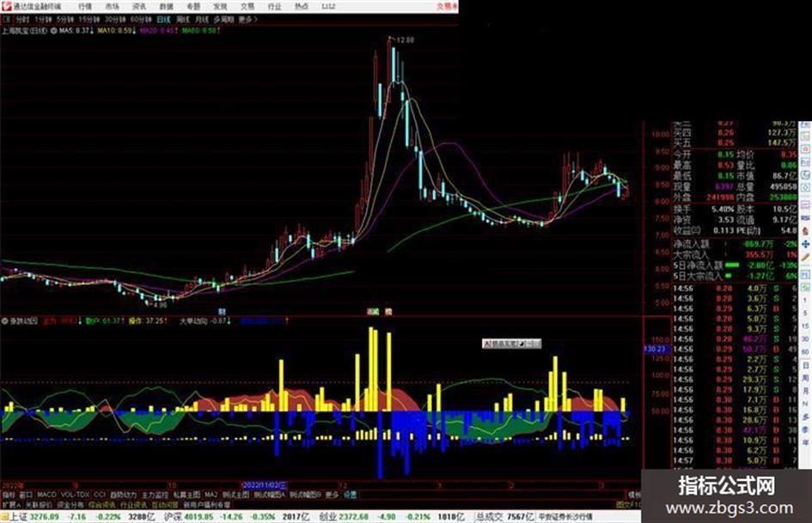Switch to the 1分钟 period

[43, 19]
